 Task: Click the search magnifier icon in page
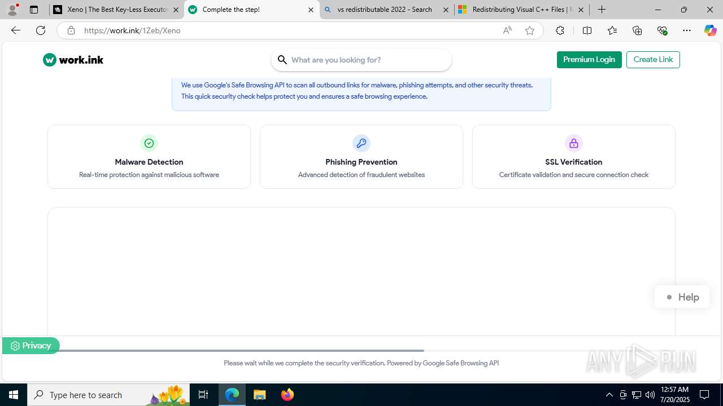pos(282,60)
